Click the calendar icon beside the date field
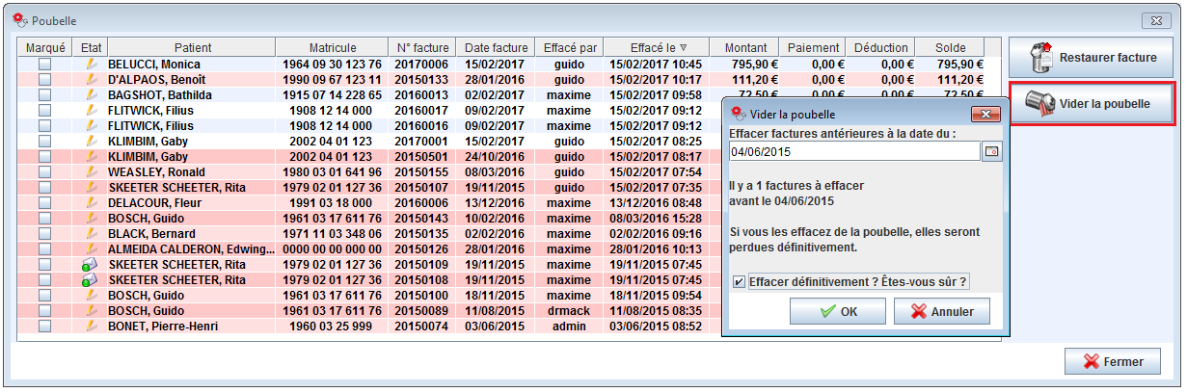This screenshot has height=392, width=1187. 991,151
